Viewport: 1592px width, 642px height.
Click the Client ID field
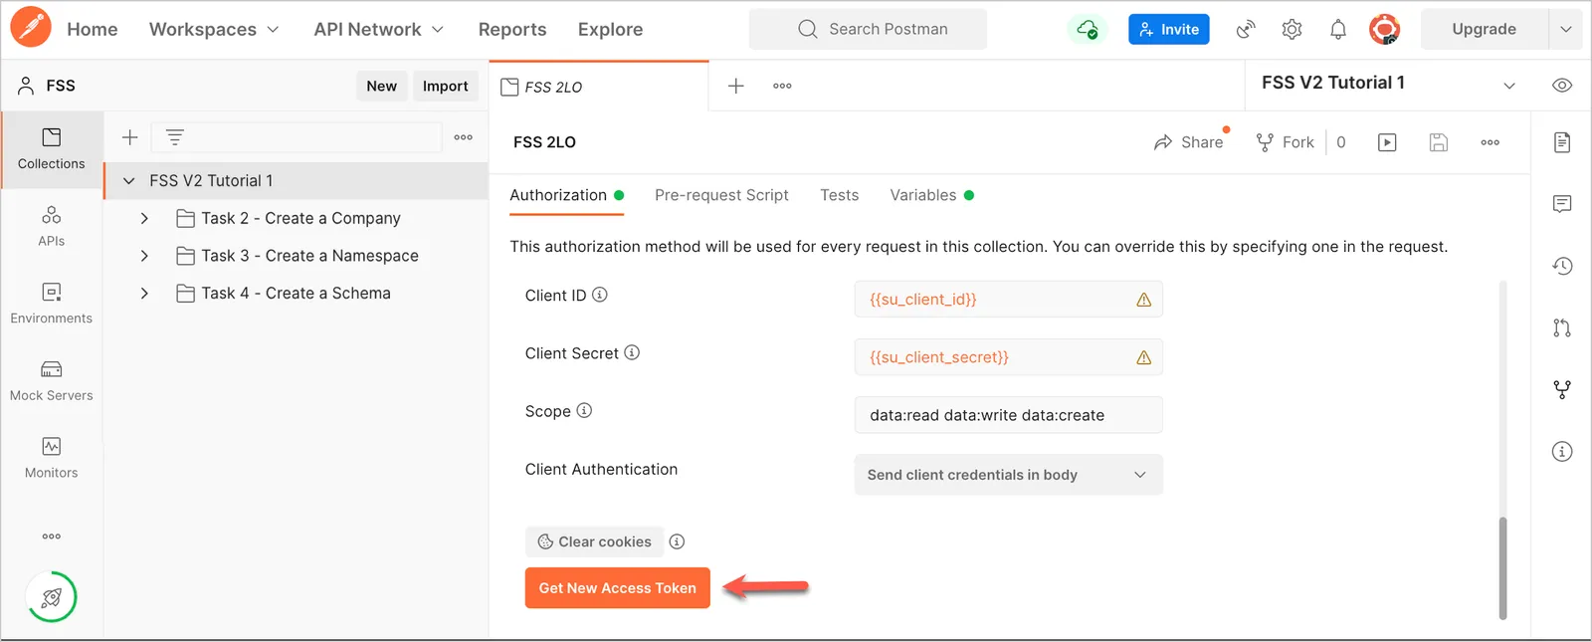(x=1008, y=299)
